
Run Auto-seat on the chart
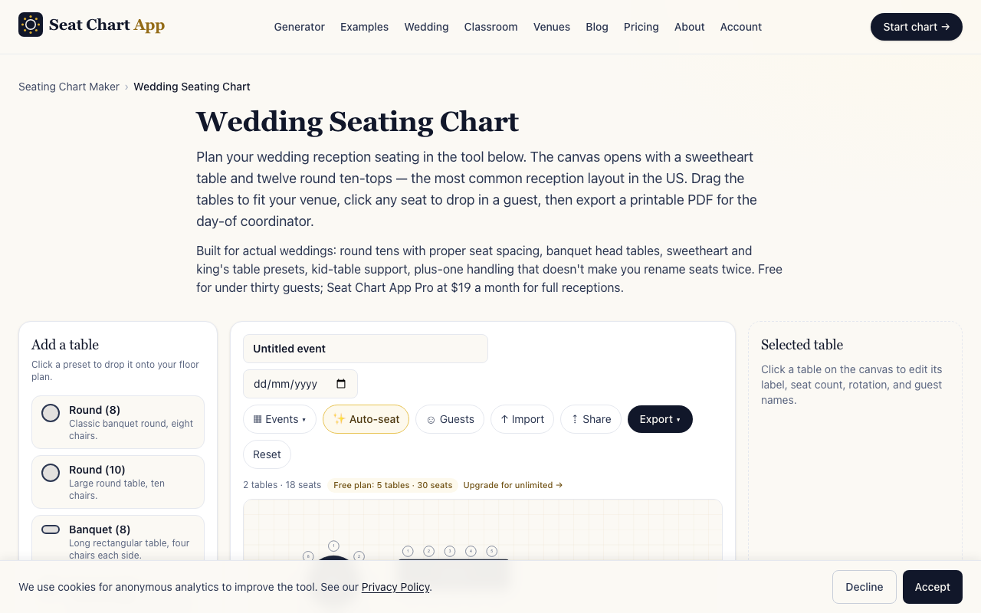(366, 419)
